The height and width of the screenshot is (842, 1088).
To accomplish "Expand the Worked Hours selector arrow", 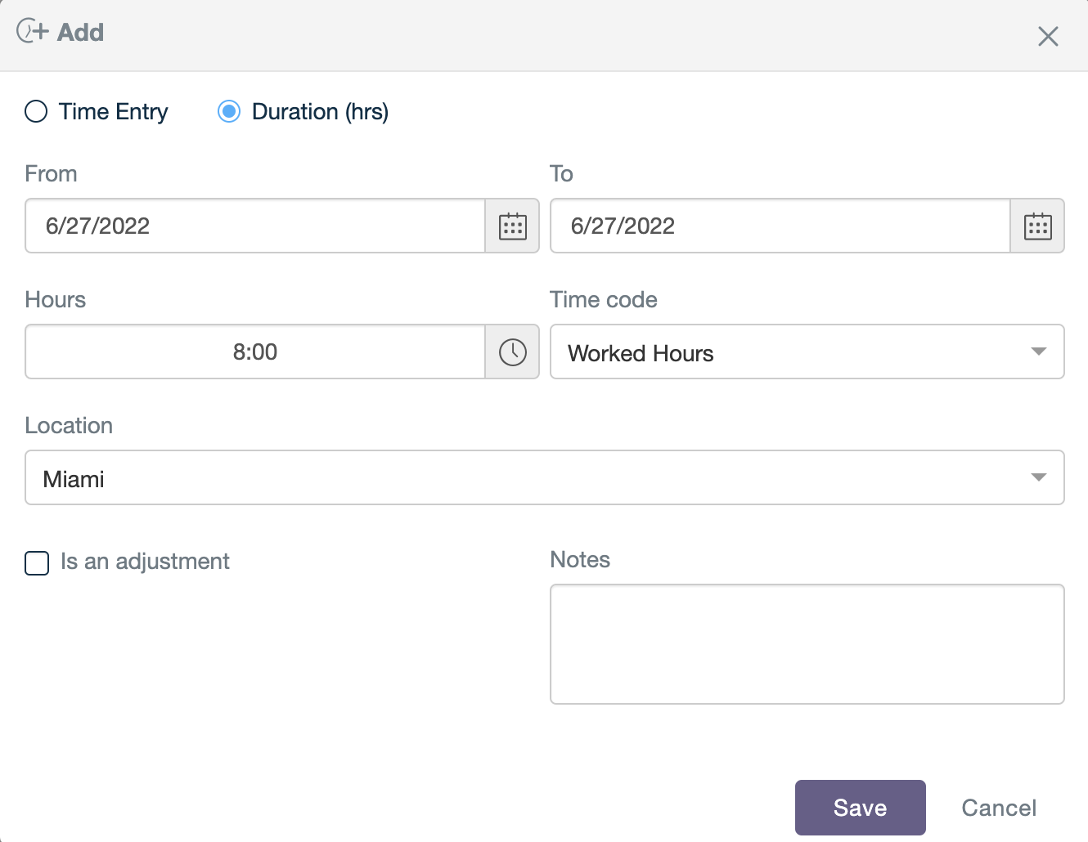I will click(x=1038, y=352).
